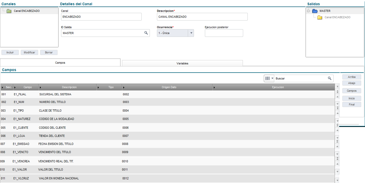Click the Modificar button
365x183 pixels.
click(29, 52)
